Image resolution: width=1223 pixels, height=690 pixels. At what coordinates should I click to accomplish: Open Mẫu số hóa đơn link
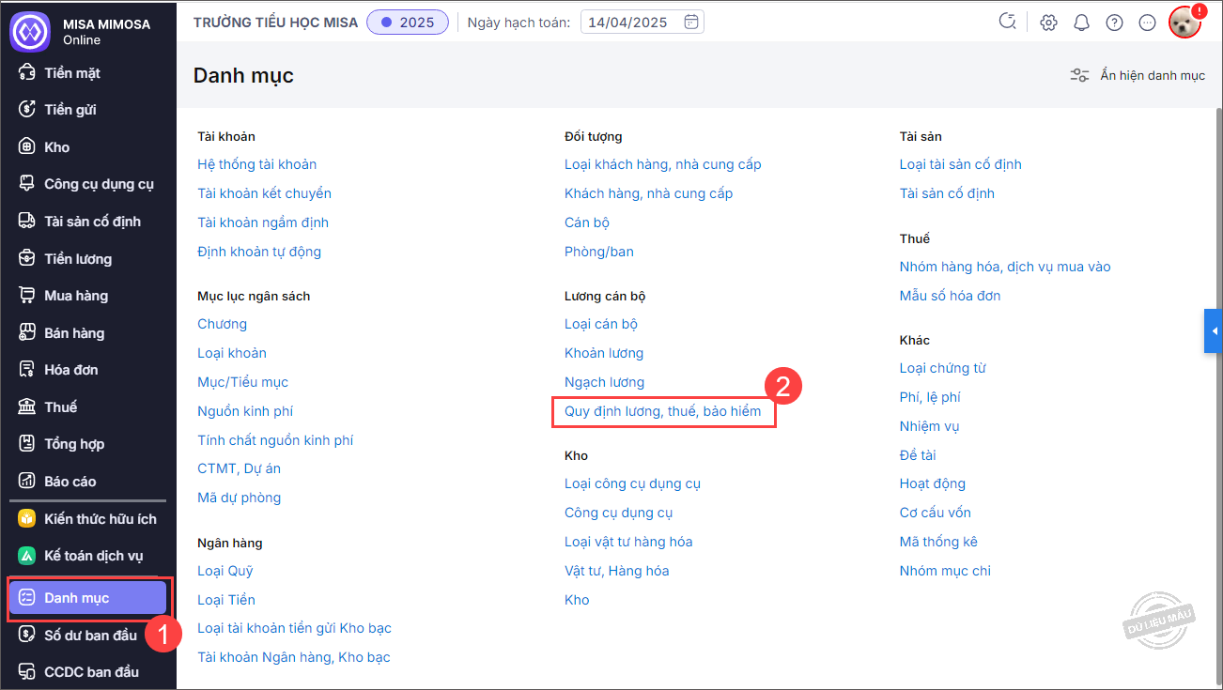coord(950,296)
